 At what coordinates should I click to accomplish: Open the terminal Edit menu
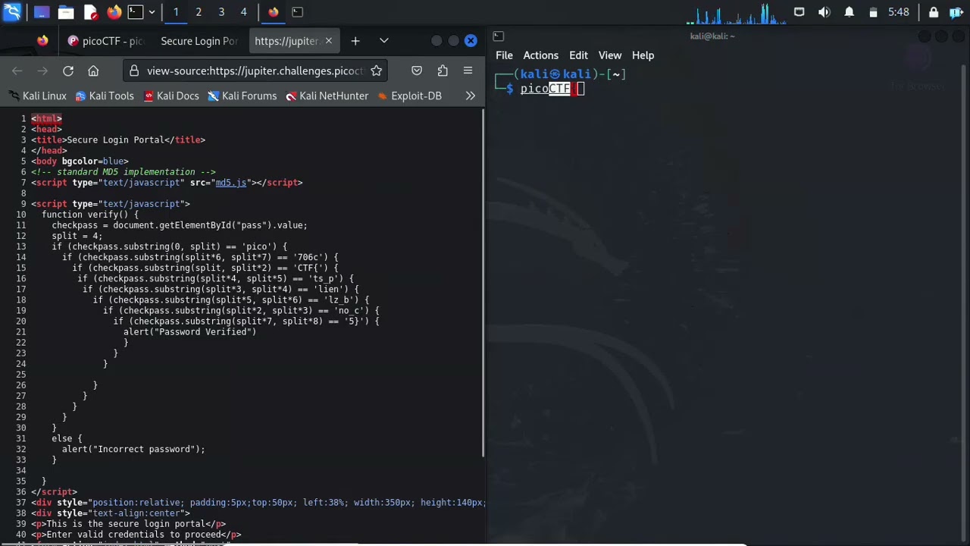click(x=578, y=55)
